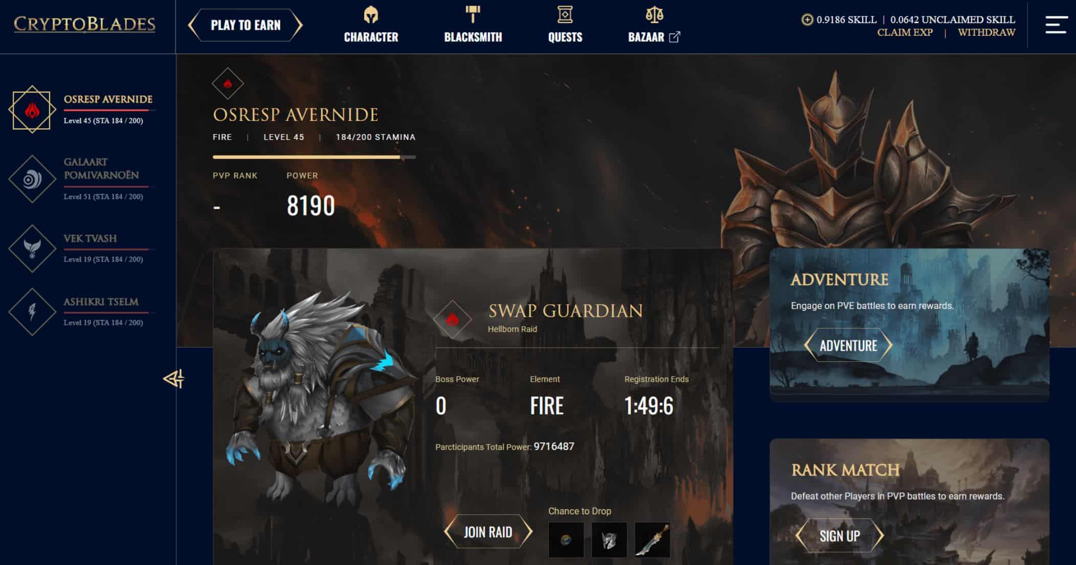Click the Withdraw link
The height and width of the screenshot is (565, 1076).
tap(987, 32)
